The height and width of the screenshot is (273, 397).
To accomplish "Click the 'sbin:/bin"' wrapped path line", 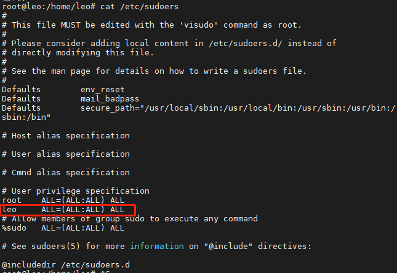I will click(26, 117).
